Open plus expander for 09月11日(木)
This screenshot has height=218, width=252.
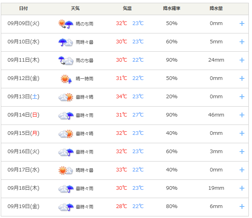(242, 60)
